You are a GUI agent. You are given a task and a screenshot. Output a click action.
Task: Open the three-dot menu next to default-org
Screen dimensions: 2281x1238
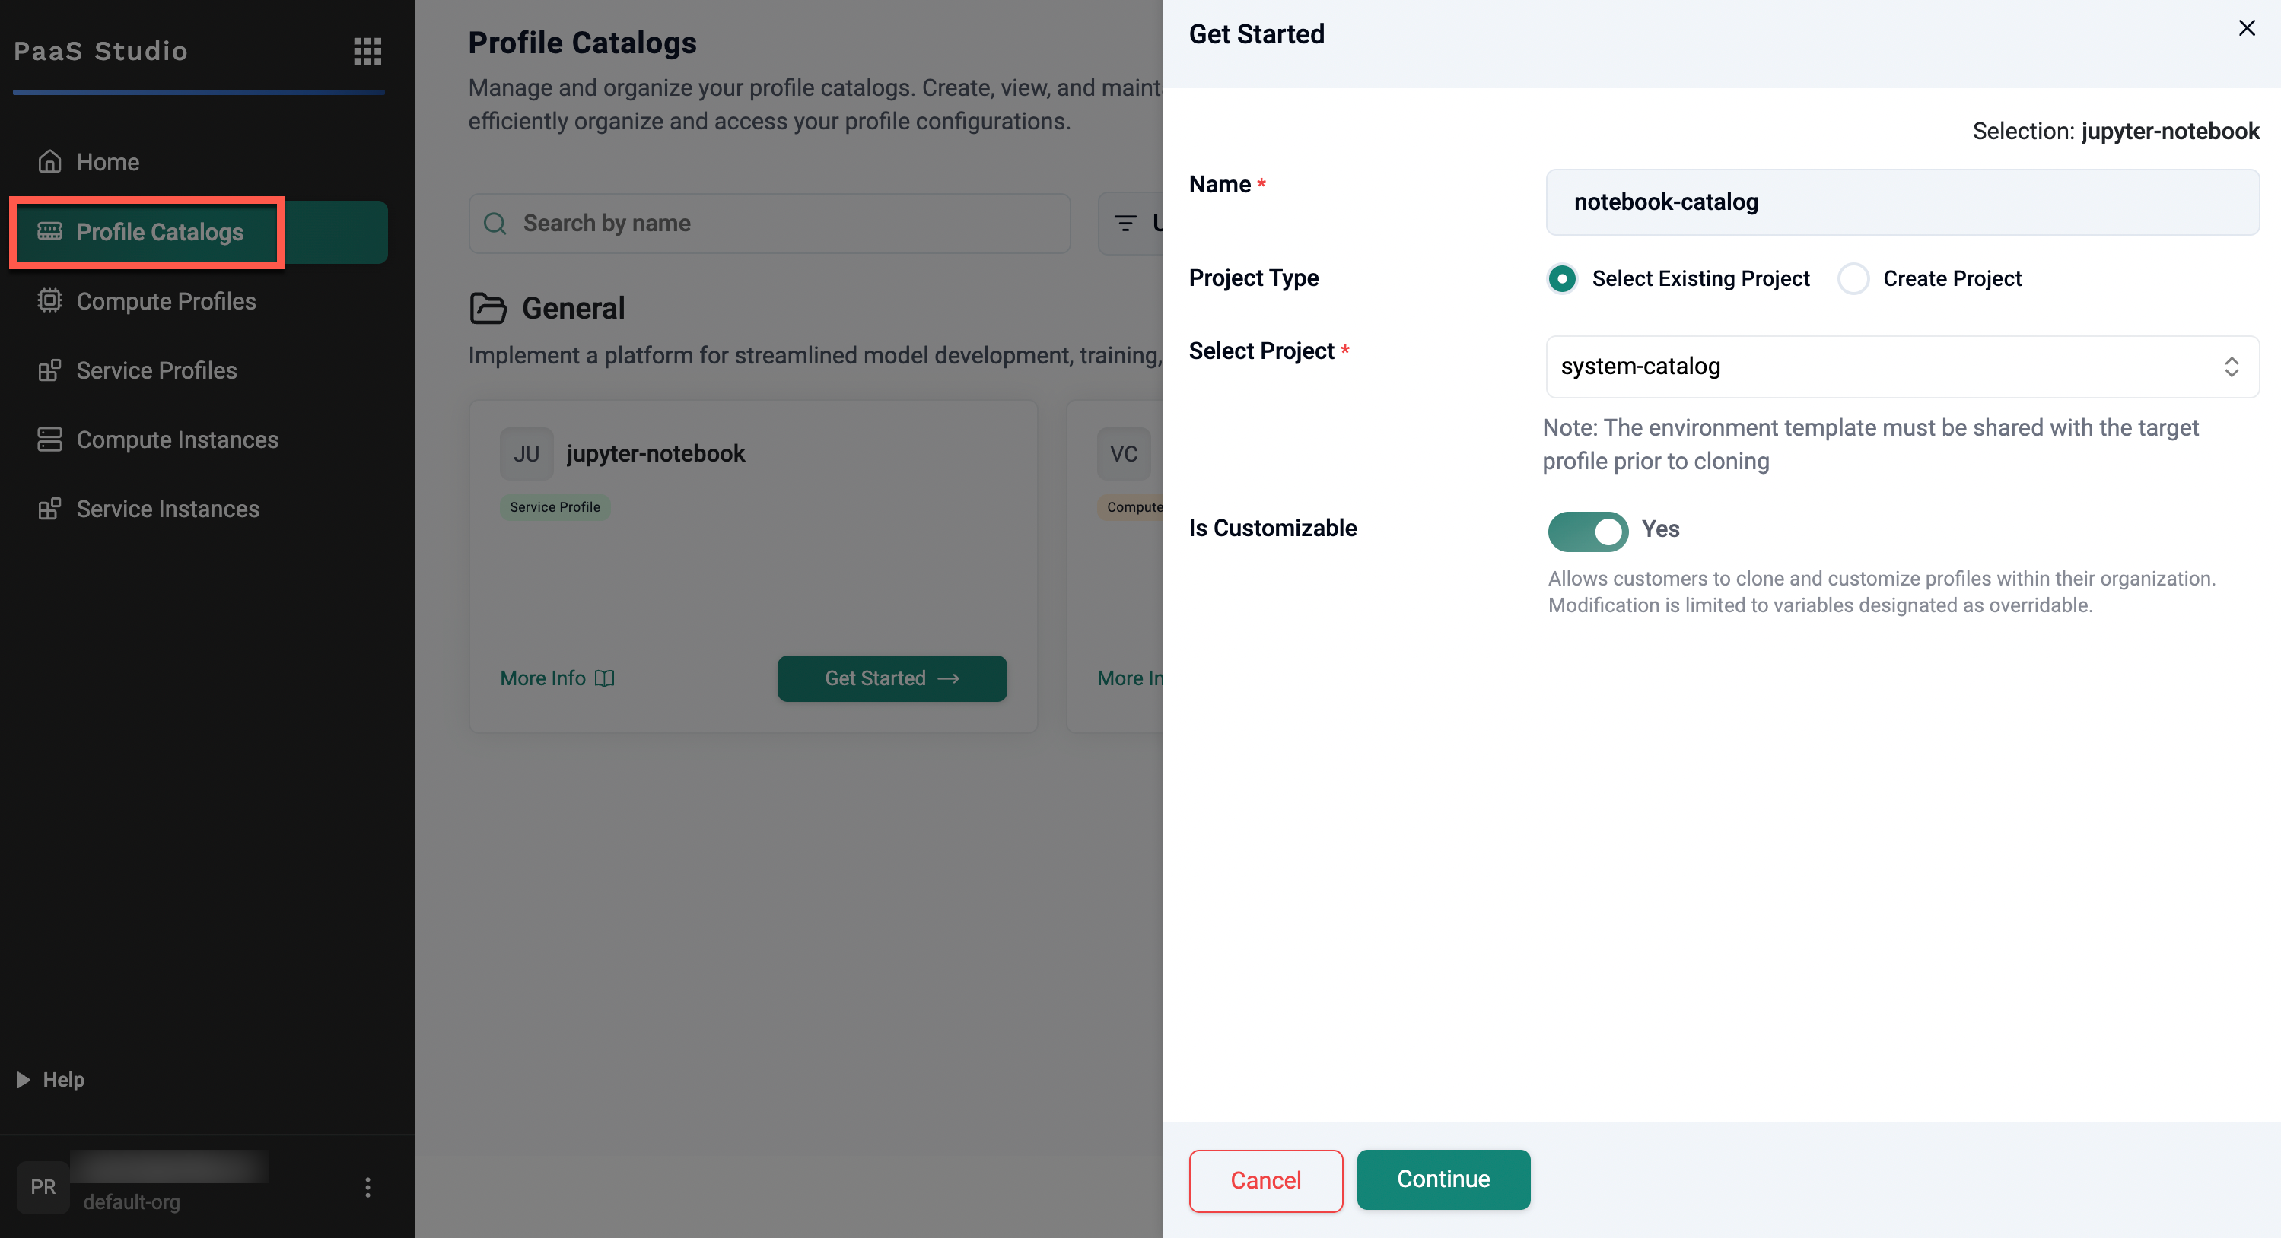click(x=367, y=1187)
